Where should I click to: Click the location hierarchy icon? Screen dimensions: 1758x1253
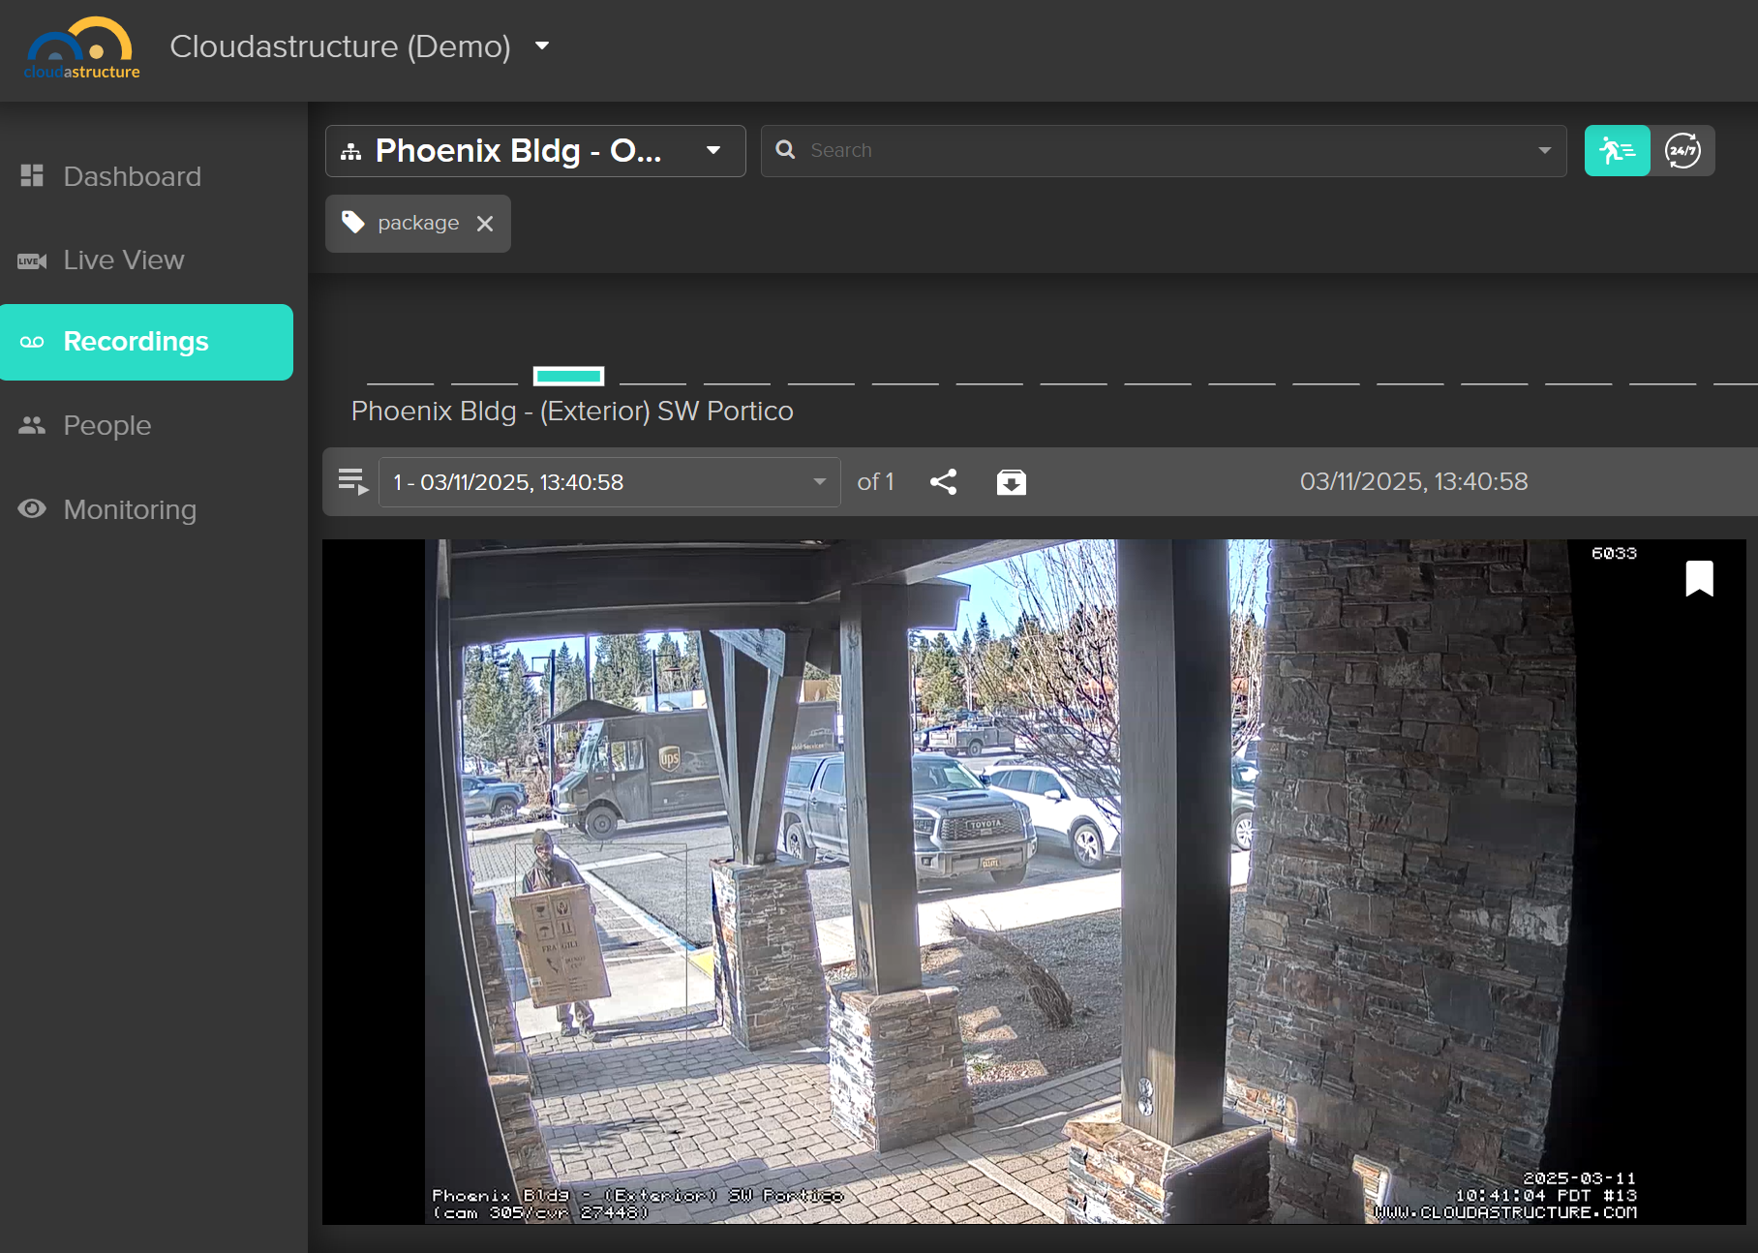coord(351,152)
